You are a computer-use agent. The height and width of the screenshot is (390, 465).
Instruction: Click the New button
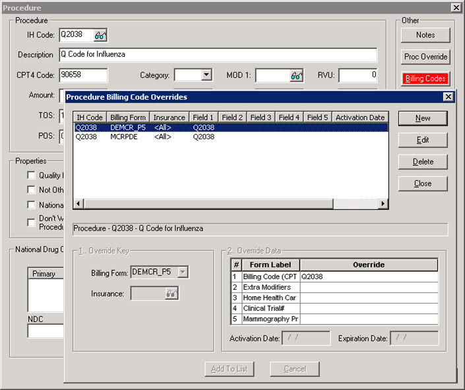(423, 118)
